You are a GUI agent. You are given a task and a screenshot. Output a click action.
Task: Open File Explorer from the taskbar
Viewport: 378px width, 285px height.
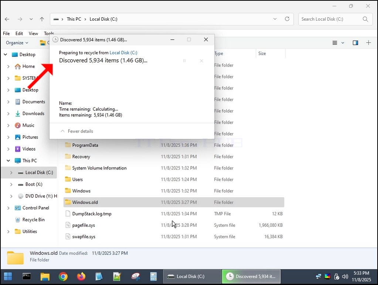[45, 277]
